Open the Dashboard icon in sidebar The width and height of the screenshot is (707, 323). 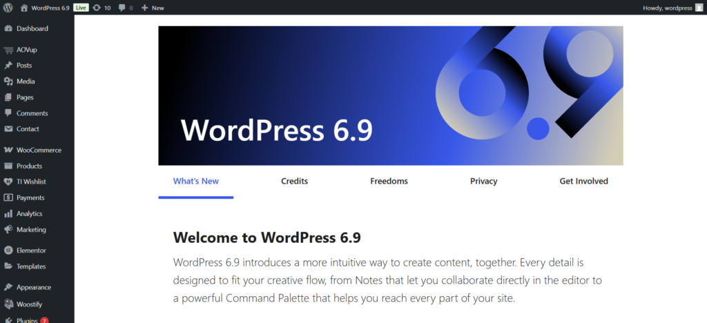point(8,29)
